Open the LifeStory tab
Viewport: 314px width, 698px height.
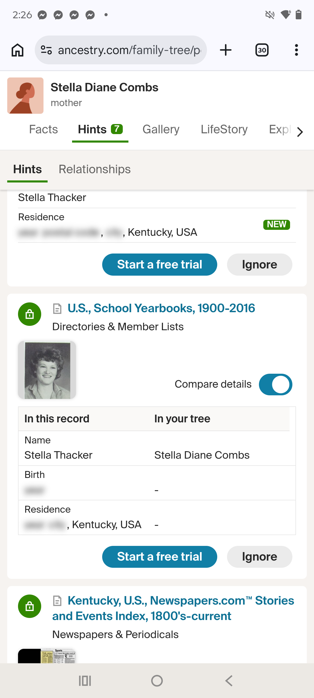224,129
